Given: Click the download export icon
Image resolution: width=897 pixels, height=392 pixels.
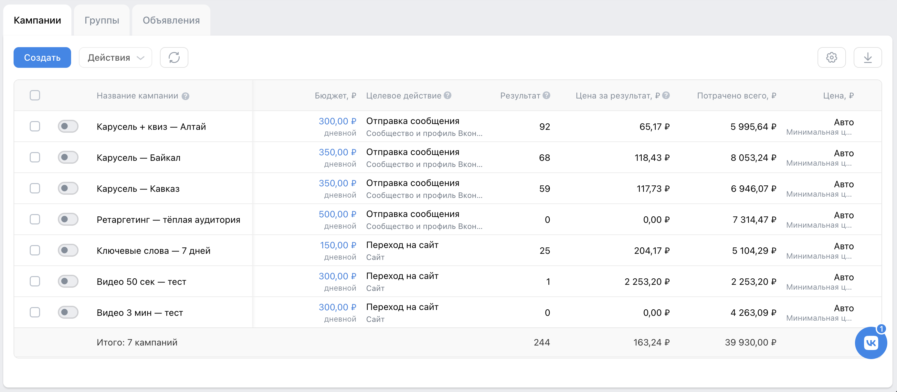Looking at the screenshot, I should coord(867,57).
